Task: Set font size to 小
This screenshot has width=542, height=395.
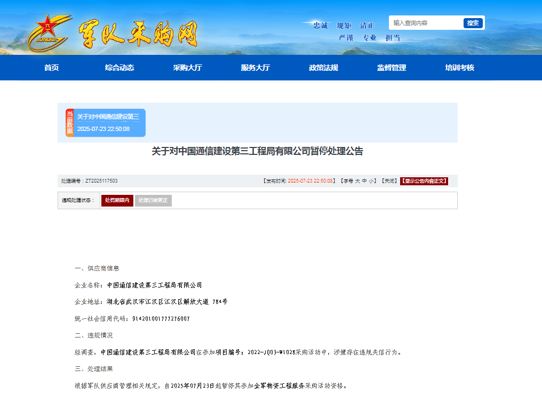Action: point(371,181)
